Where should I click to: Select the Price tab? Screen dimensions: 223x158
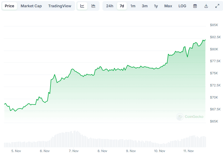(x=9, y=6)
